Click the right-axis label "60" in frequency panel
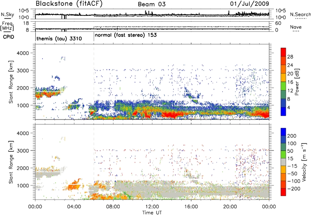Viewport: 311px width, 215px height. tap(278, 23)
